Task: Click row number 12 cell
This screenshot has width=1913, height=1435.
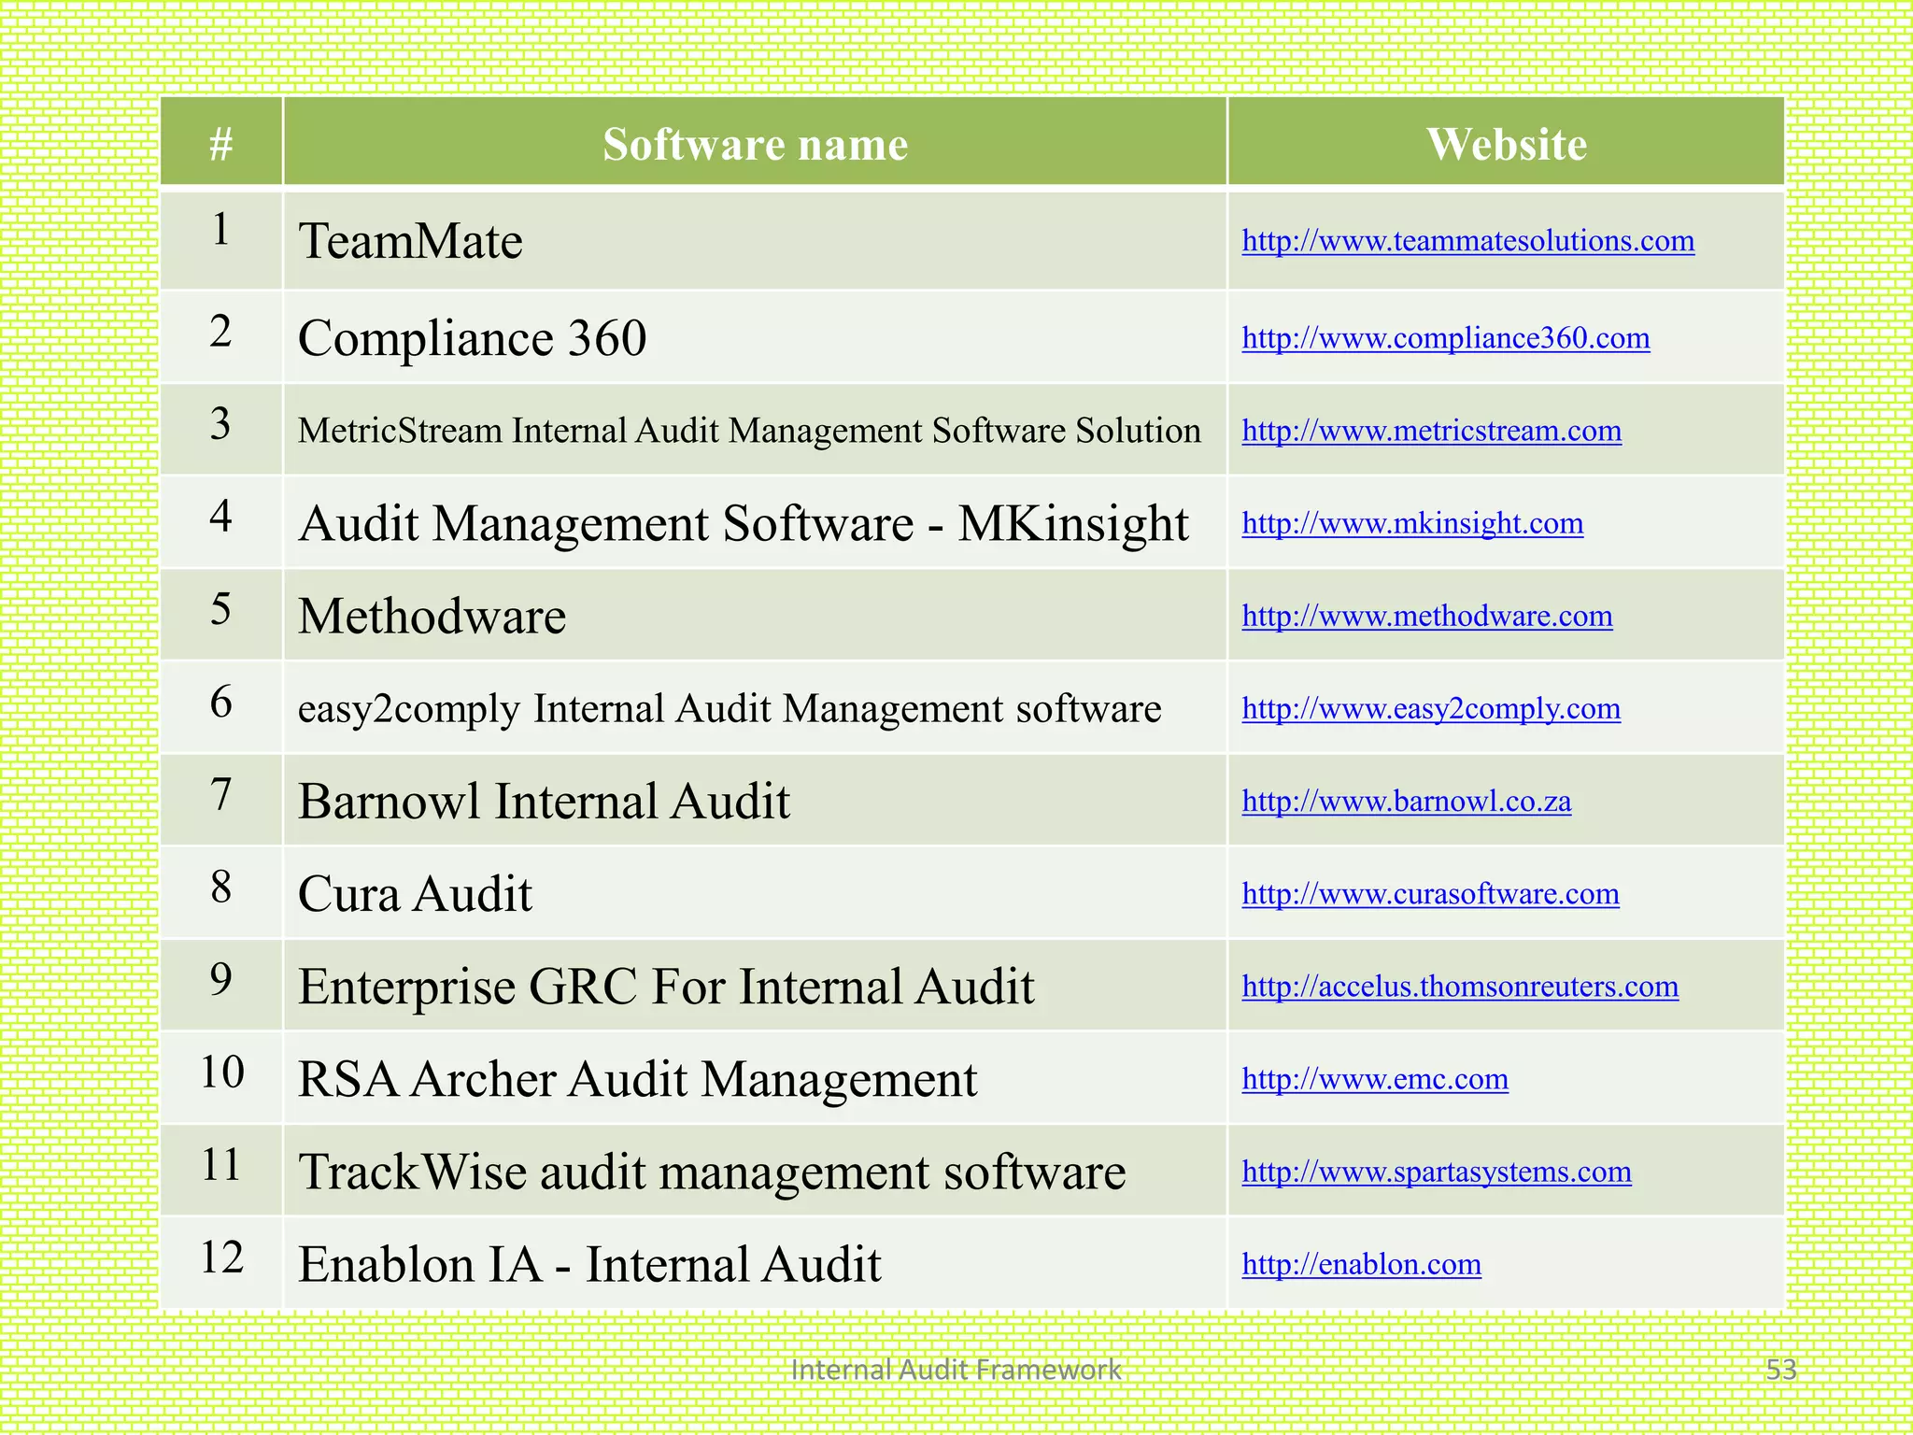Action: (220, 1263)
